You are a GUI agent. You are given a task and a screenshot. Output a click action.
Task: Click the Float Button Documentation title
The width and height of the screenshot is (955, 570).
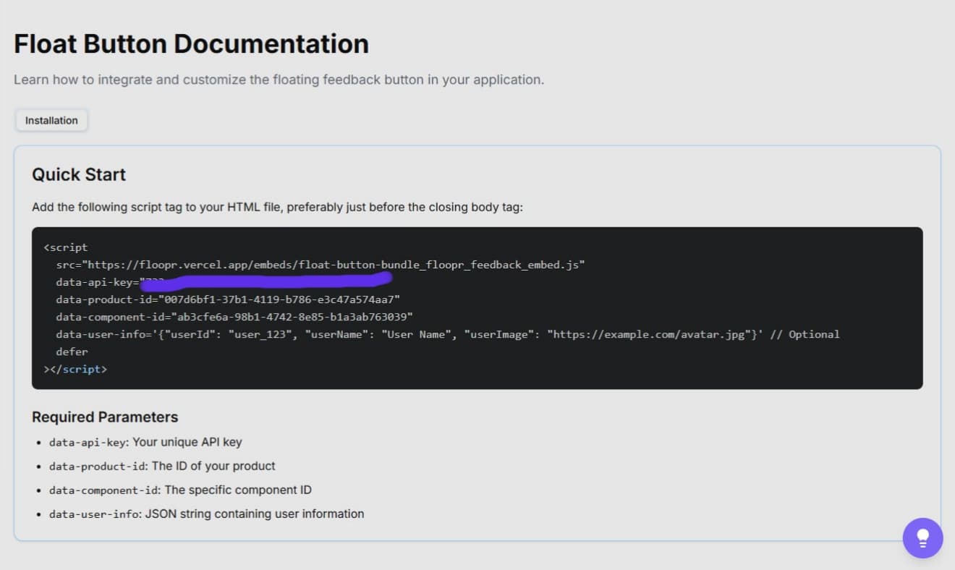tap(191, 43)
